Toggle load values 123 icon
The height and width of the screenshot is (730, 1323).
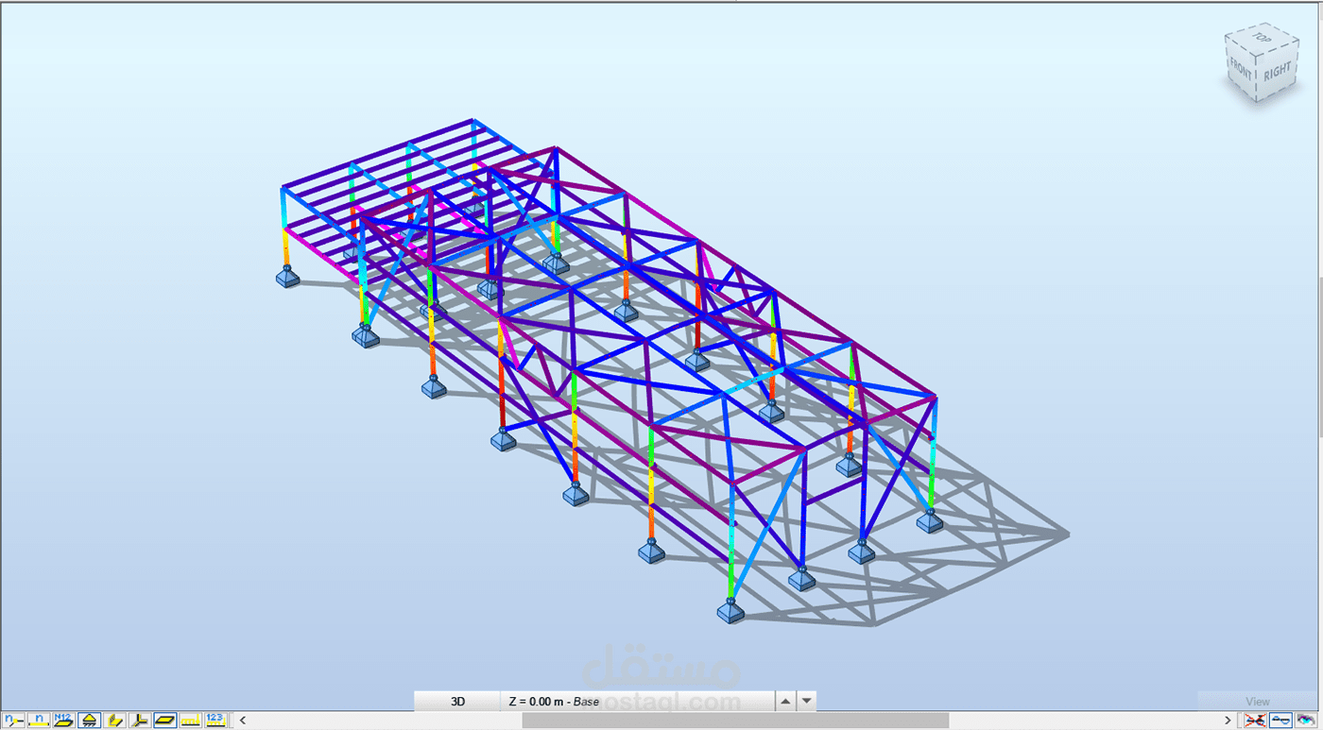point(215,721)
